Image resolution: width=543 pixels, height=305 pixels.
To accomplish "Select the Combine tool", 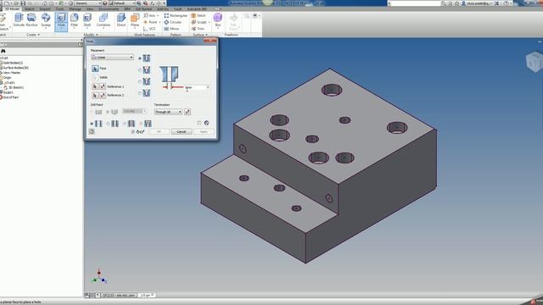I will [x=104, y=20].
